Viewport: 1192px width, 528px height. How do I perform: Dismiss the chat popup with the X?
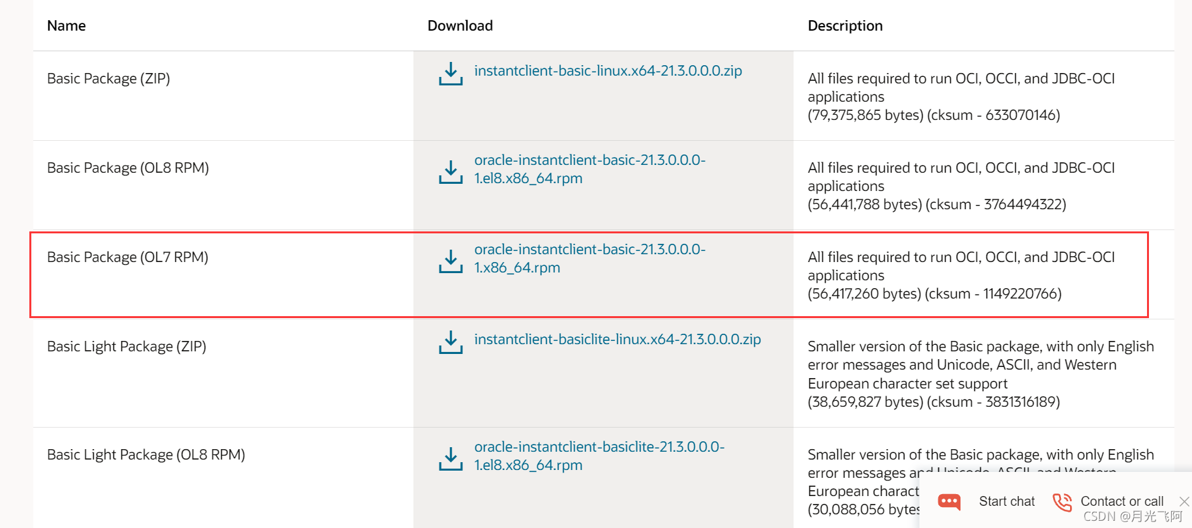pyautogui.click(x=1184, y=501)
